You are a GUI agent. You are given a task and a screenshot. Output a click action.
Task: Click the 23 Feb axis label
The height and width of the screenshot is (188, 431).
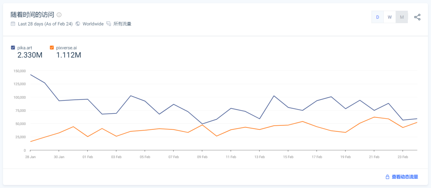point(402,157)
